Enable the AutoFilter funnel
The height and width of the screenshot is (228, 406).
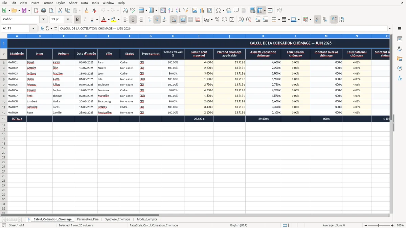pos(186,10)
